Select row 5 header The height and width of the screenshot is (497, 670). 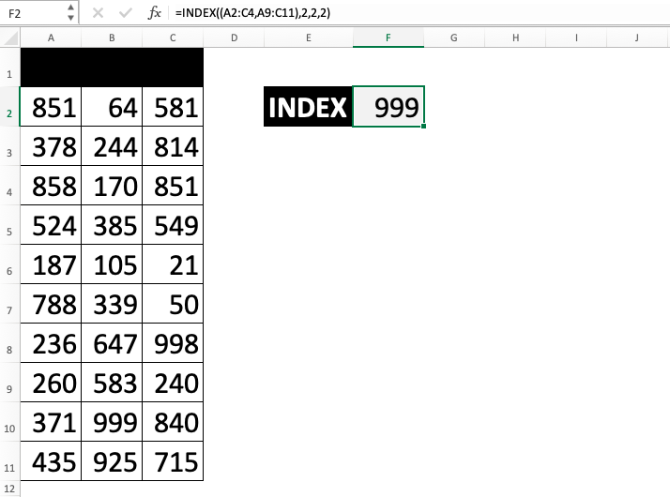(x=9, y=225)
